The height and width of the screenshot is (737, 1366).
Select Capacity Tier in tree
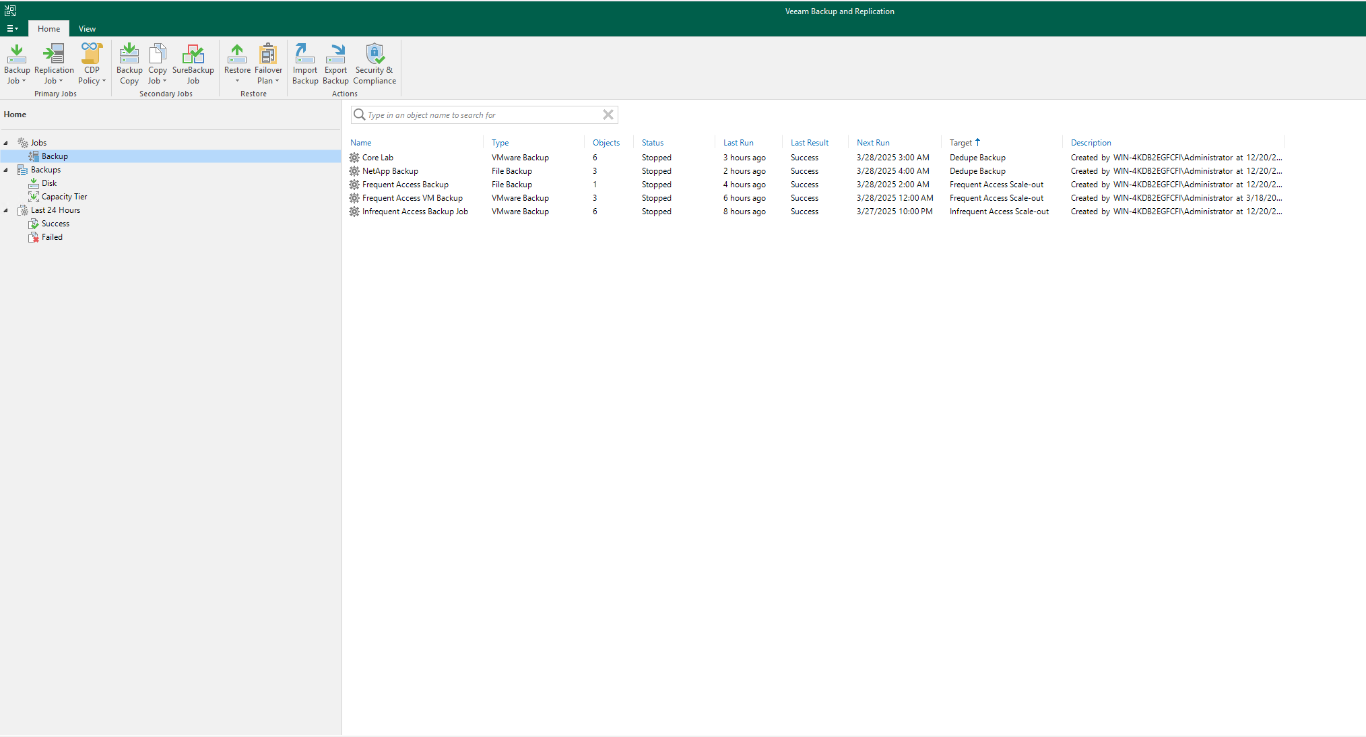pos(64,197)
